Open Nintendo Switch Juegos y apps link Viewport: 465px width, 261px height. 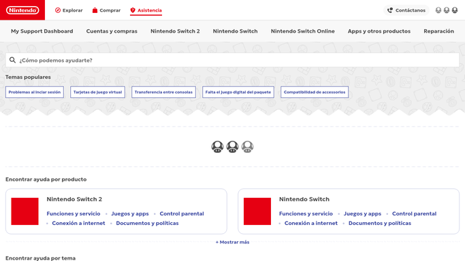point(362,213)
